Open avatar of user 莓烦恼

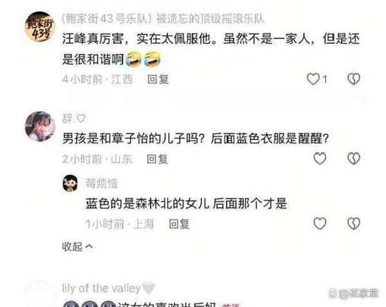[70, 183]
